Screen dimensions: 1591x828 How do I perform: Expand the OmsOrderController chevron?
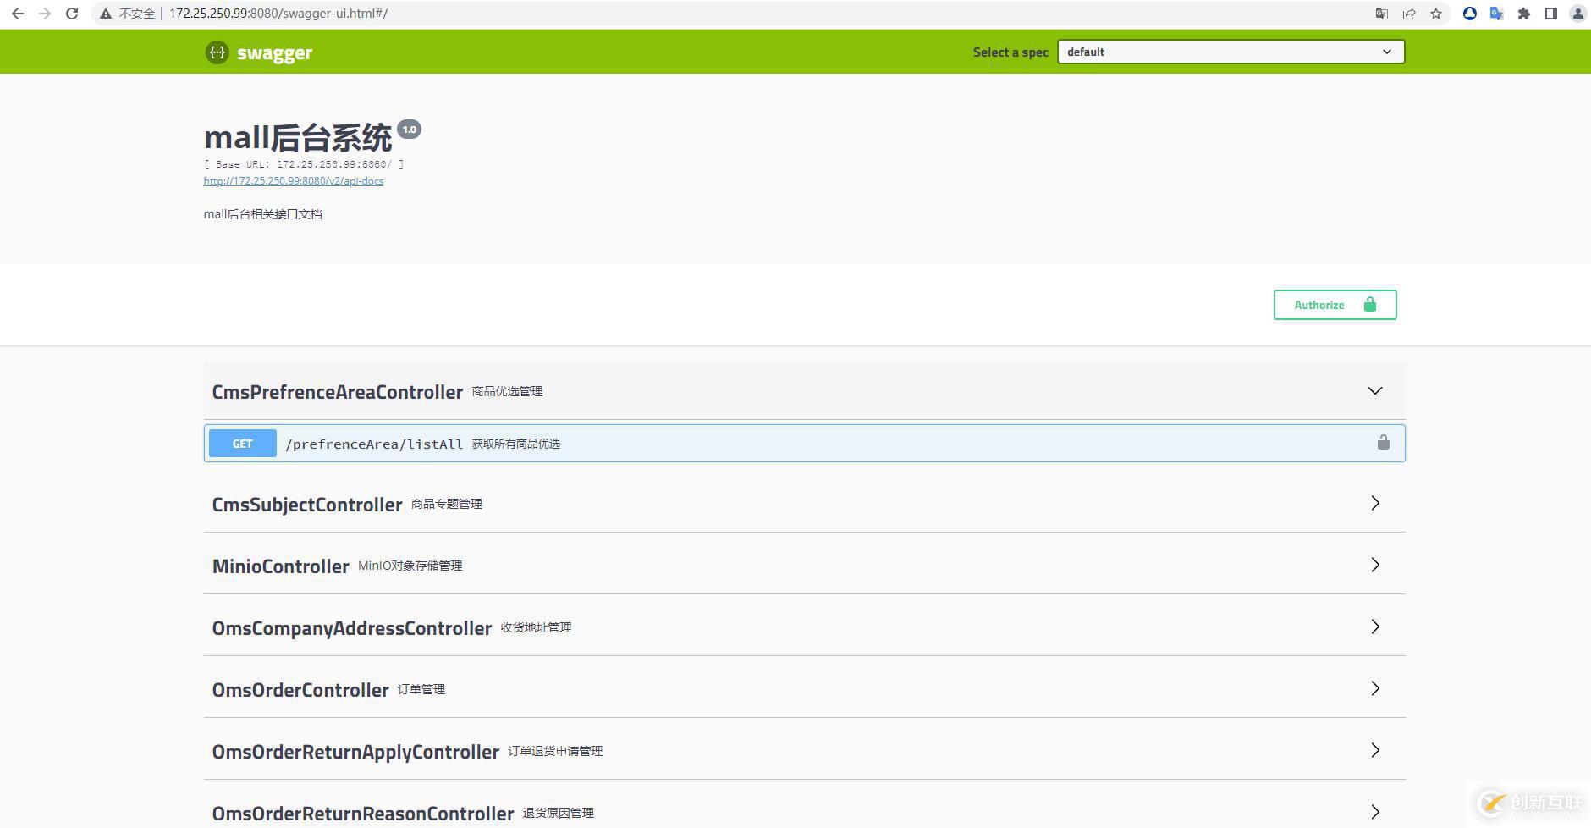(x=1375, y=688)
